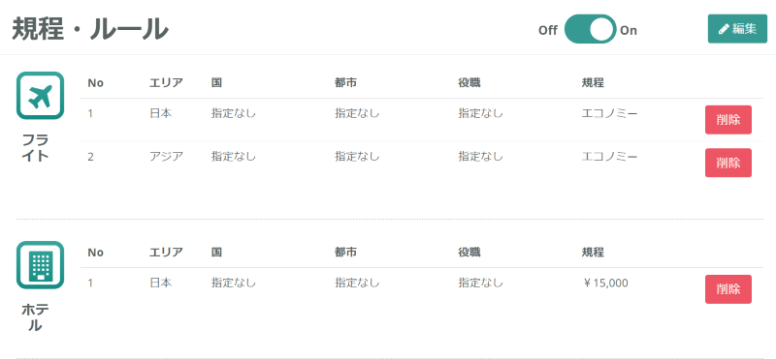Delete flight rule 2 for アジア
The image size is (776, 359).
coord(728,163)
